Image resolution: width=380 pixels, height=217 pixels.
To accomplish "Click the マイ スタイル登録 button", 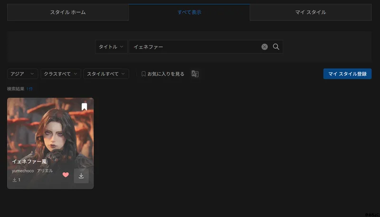I will (347, 74).
